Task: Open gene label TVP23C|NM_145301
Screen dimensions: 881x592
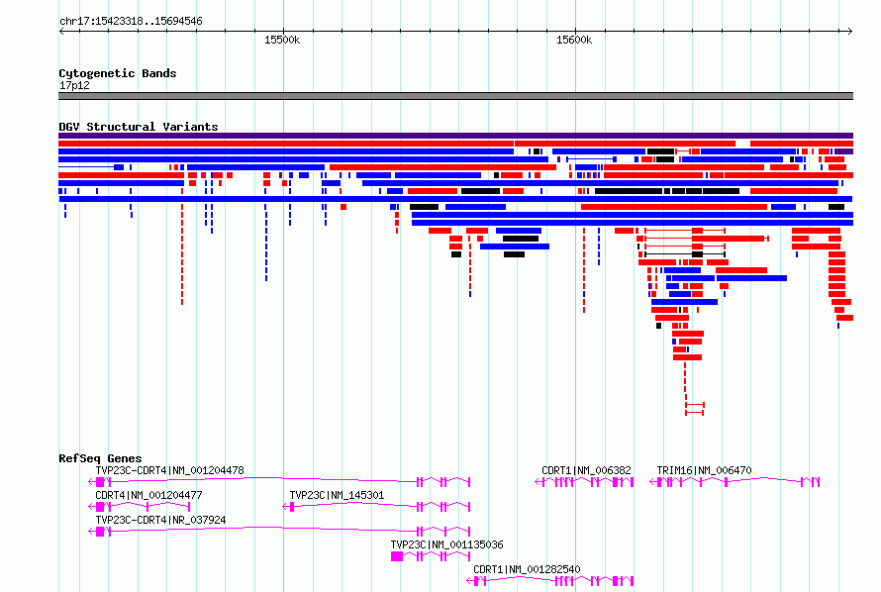Action: point(338,495)
